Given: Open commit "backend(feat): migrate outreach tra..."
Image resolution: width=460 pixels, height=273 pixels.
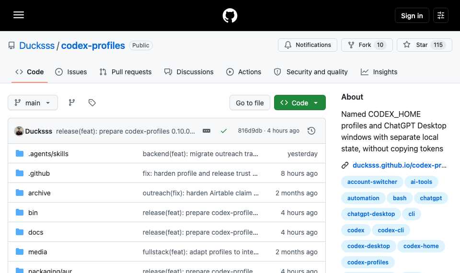Looking at the screenshot, I should tap(200, 154).
